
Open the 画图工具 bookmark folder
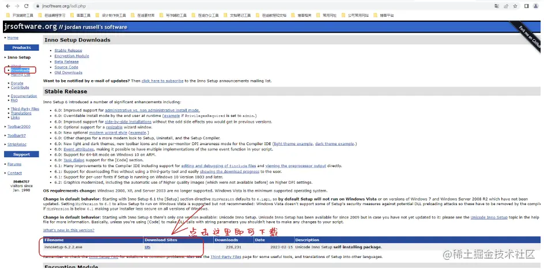coord(80,15)
